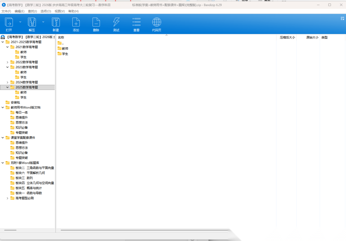Screen dimensions: 346x241
Task: Click the 解压 (Extract) toolbar icon
Action: click(x=32, y=22)
